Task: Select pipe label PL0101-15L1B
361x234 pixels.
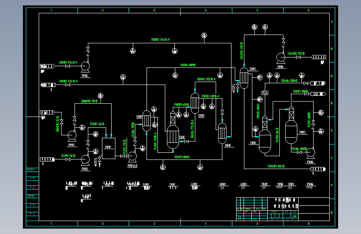Action: click(x=68, y=156)
